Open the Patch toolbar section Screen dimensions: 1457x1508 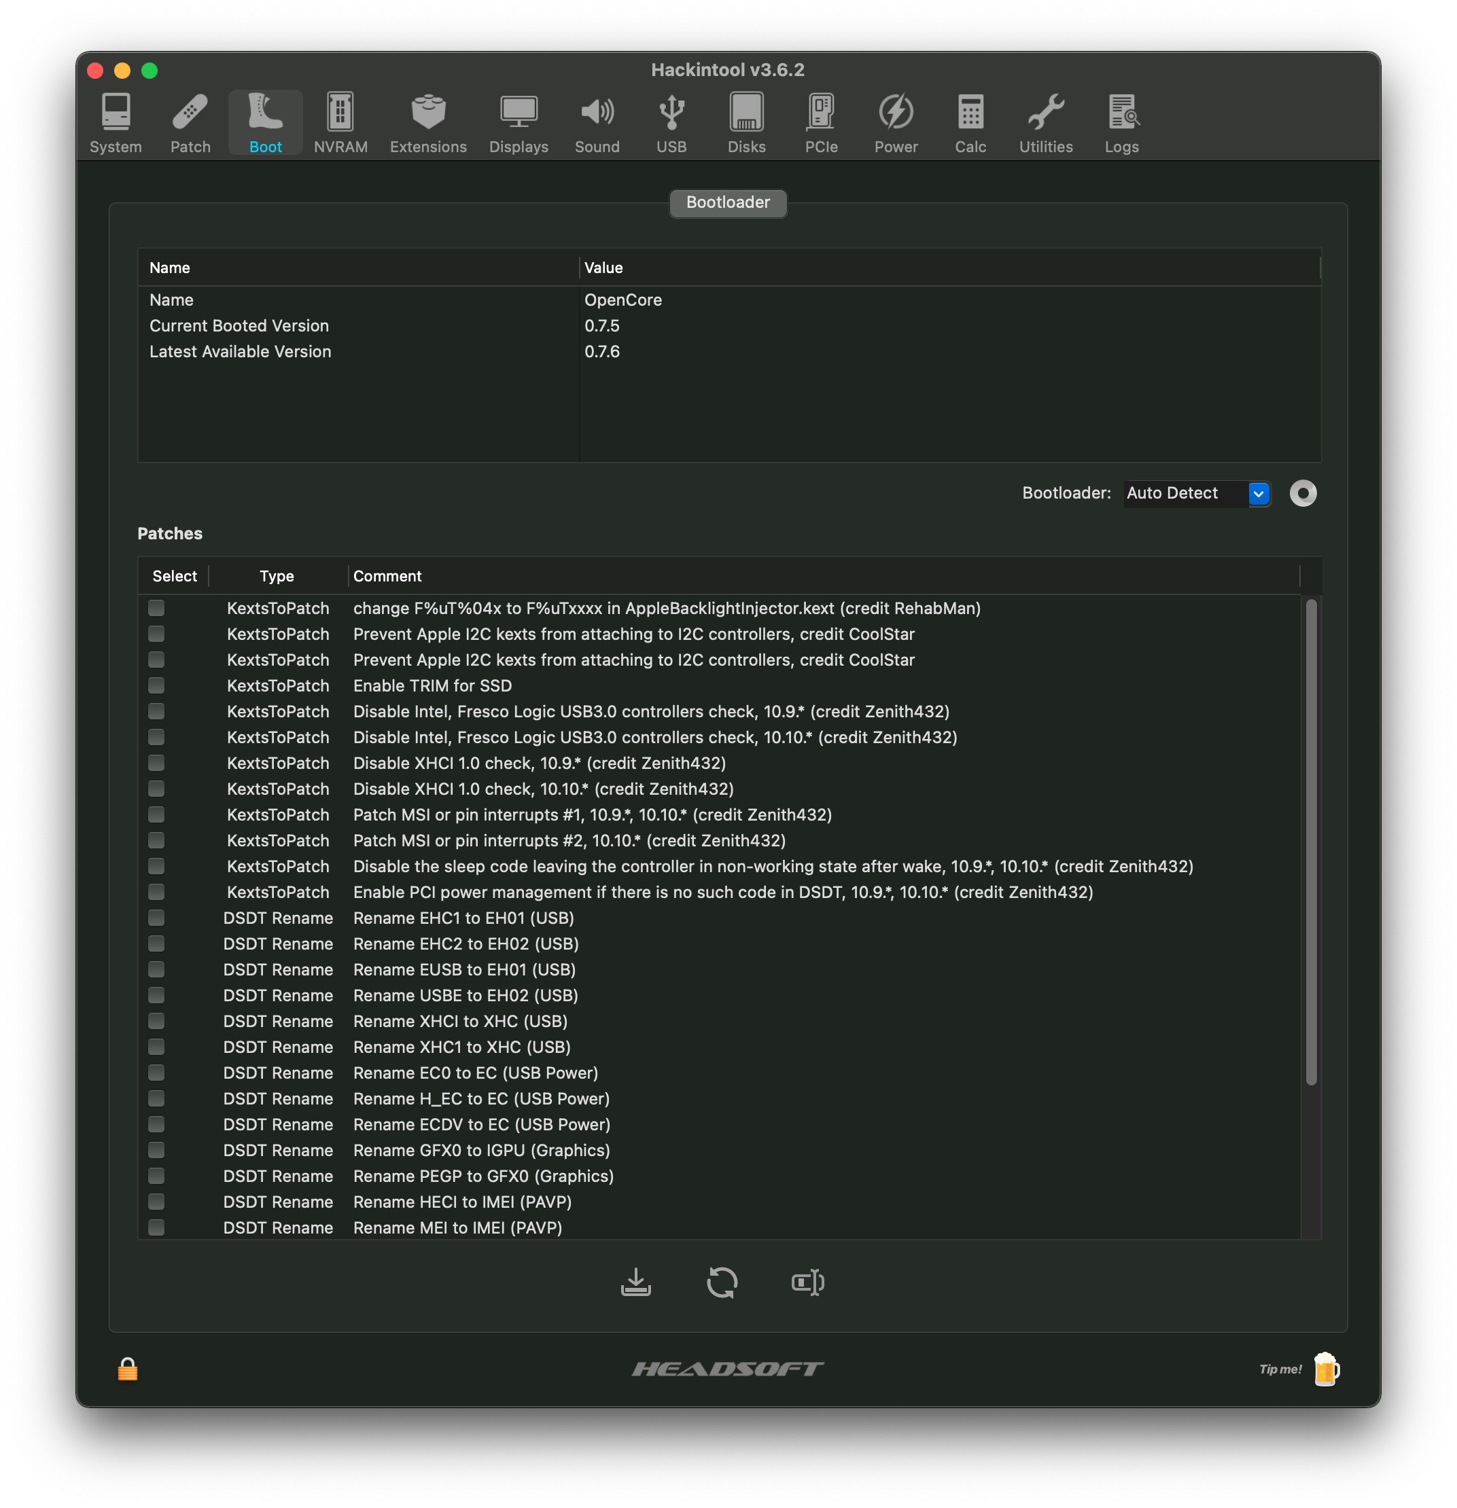click(x=190, y=123)
